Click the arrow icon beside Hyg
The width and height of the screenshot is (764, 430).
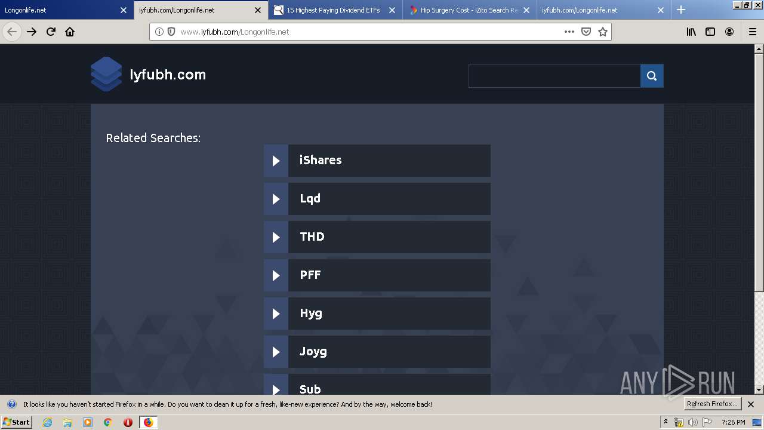pyautogui.click(x=276, y=314)
